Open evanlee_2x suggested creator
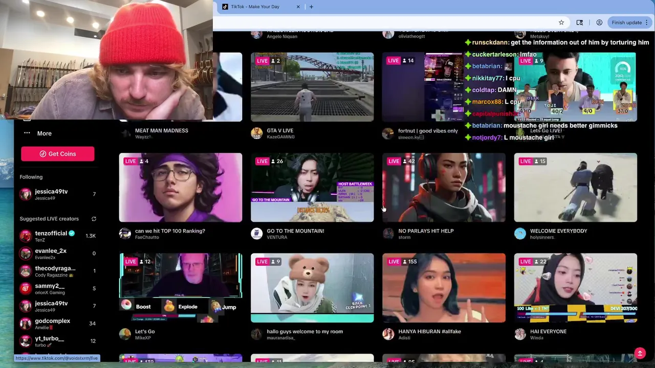 point(57,254)
